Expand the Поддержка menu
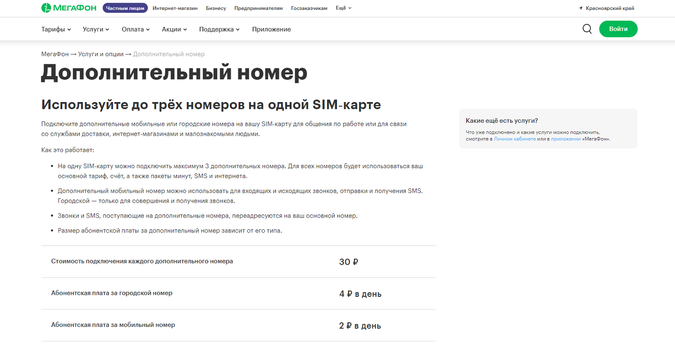This screenshot has width=675, height=348. click(x=219, y=29)
